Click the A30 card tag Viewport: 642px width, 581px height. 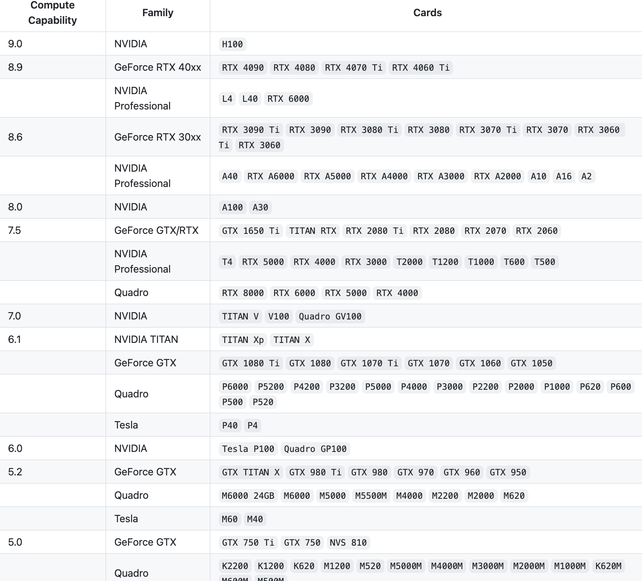pos(260,207)
